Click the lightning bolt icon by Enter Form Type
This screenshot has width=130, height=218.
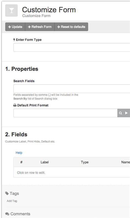click(x=14, y=40)
